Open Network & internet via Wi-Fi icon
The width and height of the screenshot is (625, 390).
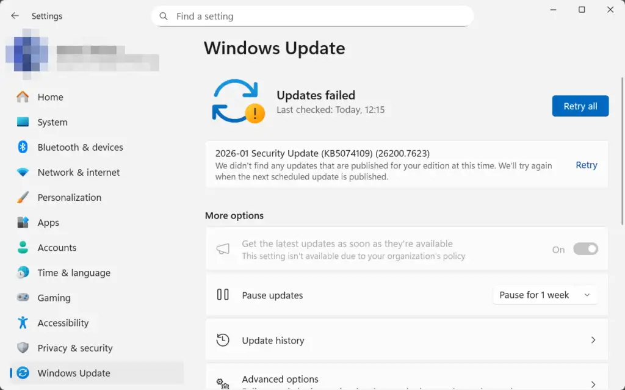(x=23, y=173)
